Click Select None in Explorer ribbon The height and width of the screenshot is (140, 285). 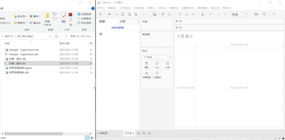[x=84, y=18]
